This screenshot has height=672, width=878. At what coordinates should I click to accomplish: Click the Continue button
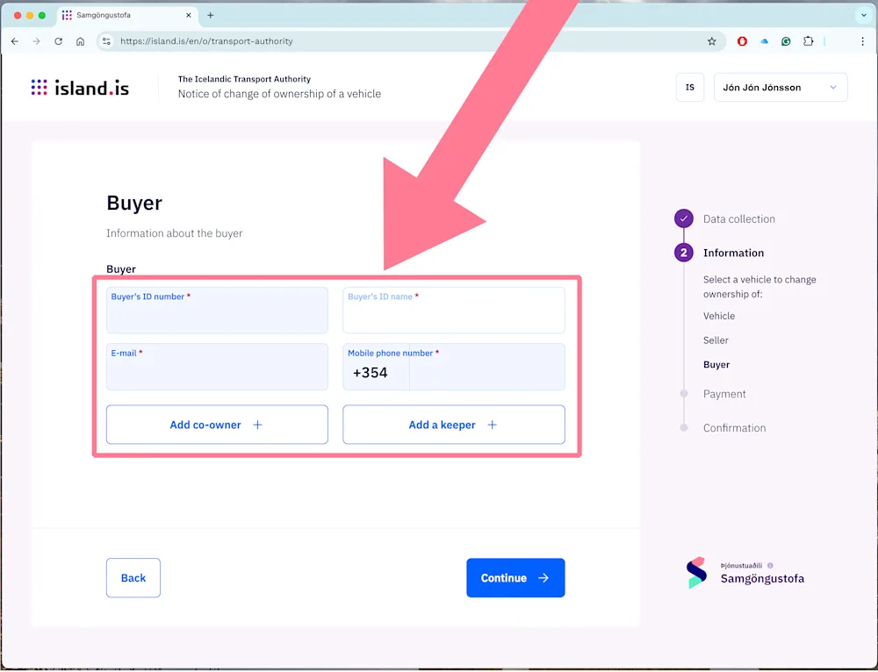[515, 578]
